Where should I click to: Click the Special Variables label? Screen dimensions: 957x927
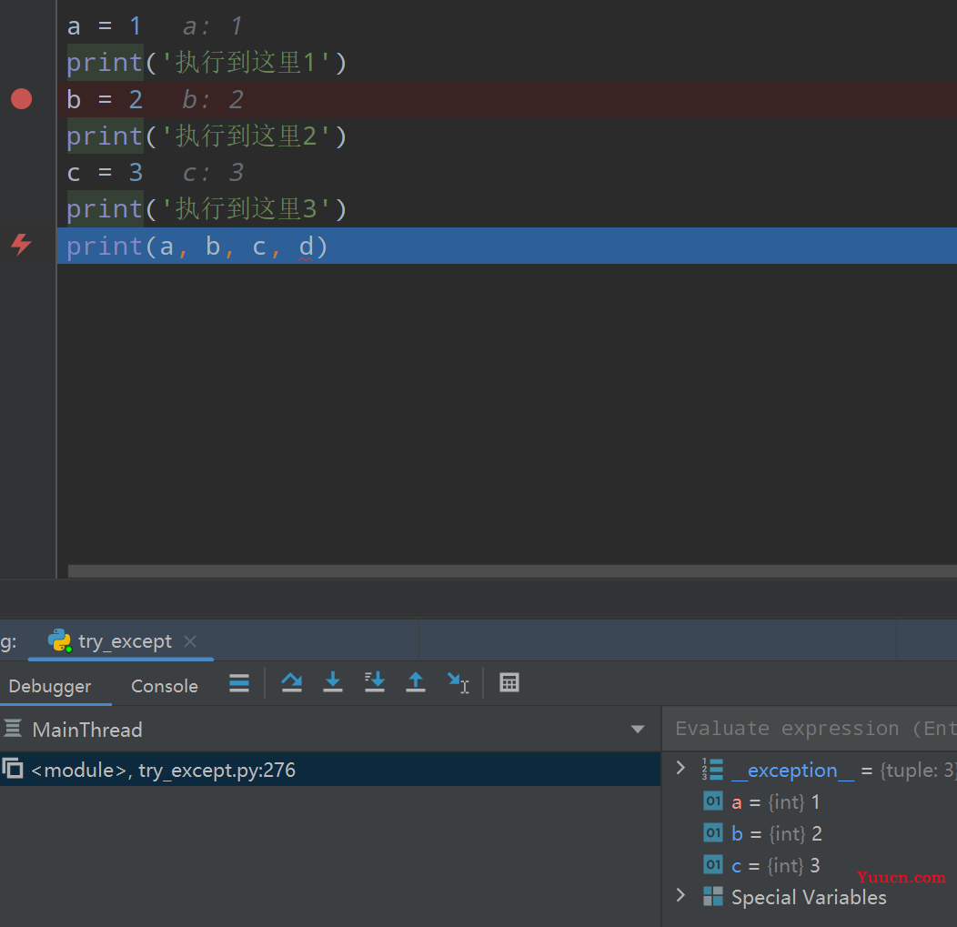809,897
